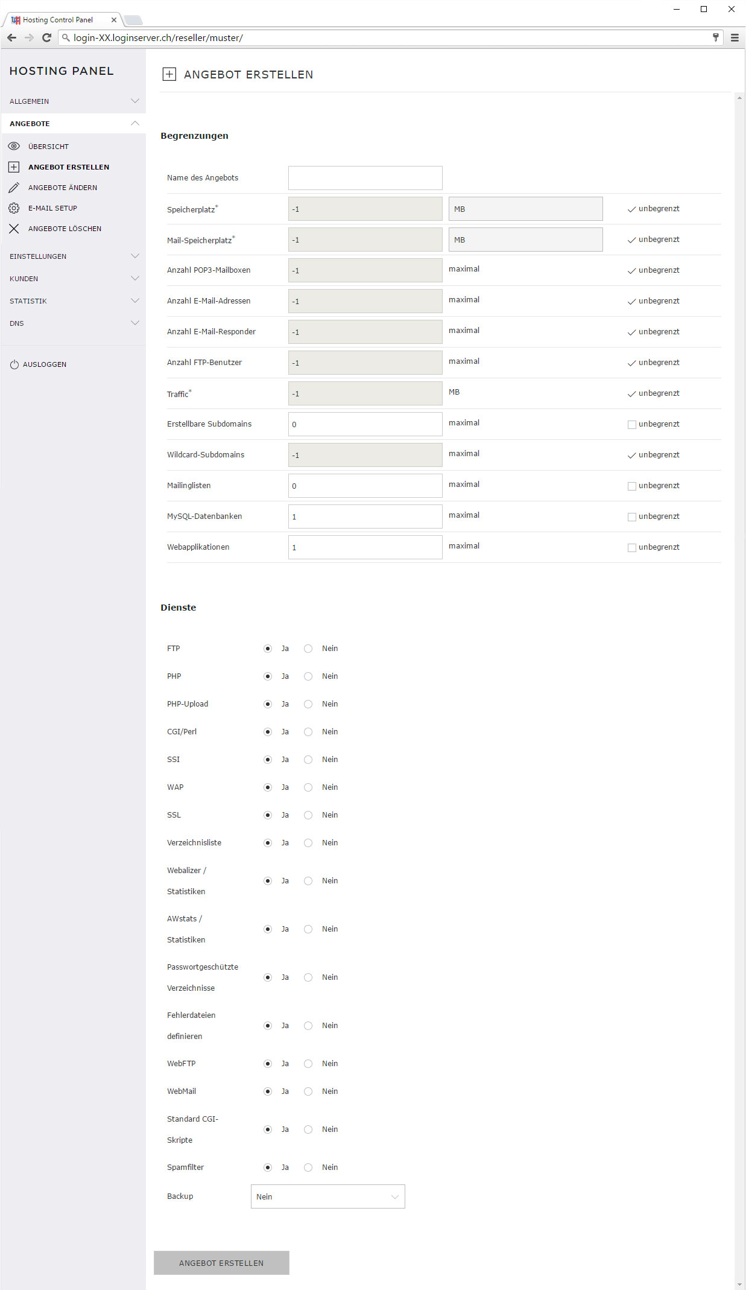Open the Backup dropdown
Viewport: 746px width, 1290px height.
[327, 1196]
